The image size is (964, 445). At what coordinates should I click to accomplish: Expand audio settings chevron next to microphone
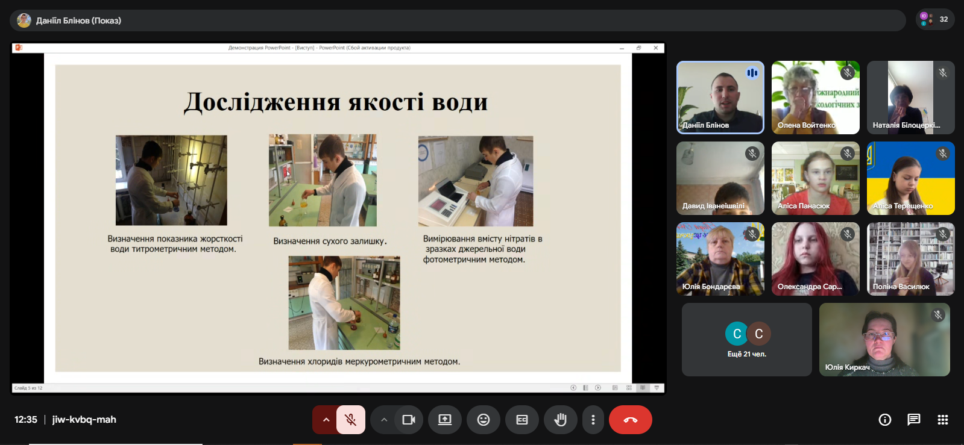(326, 420)
